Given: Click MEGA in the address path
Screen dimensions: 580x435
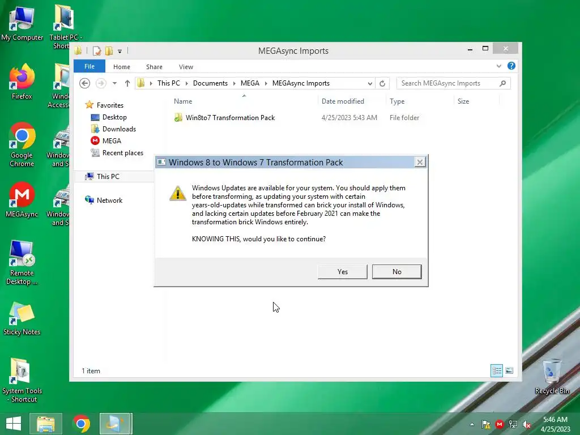Looking at the screenshot, I should (250, 83).
